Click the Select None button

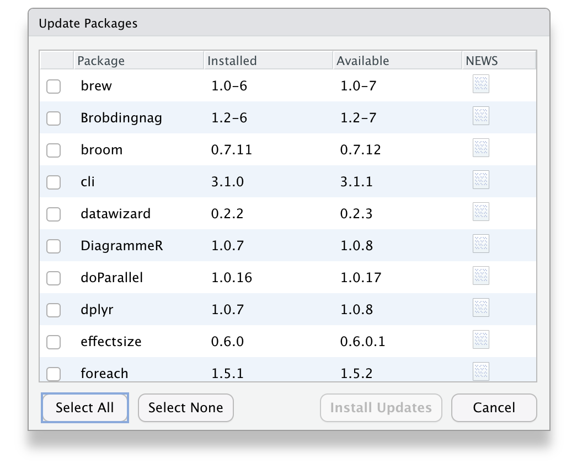(x=186, y=408)
